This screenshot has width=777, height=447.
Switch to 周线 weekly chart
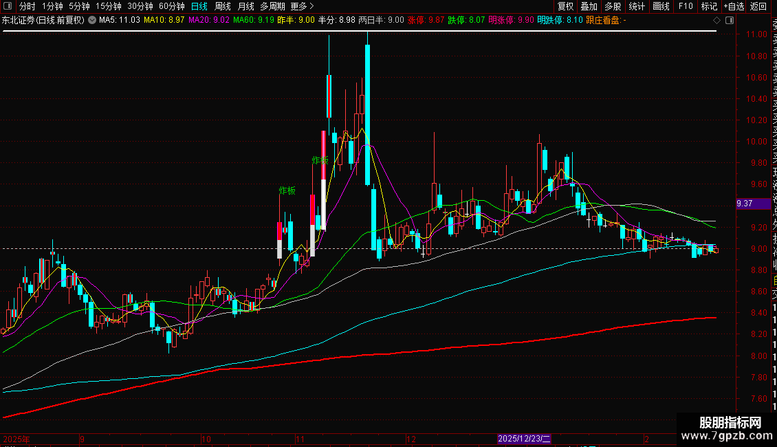point(223,6)
